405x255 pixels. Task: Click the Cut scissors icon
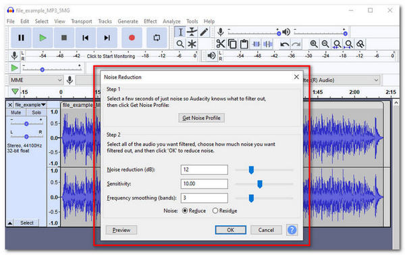221,44
